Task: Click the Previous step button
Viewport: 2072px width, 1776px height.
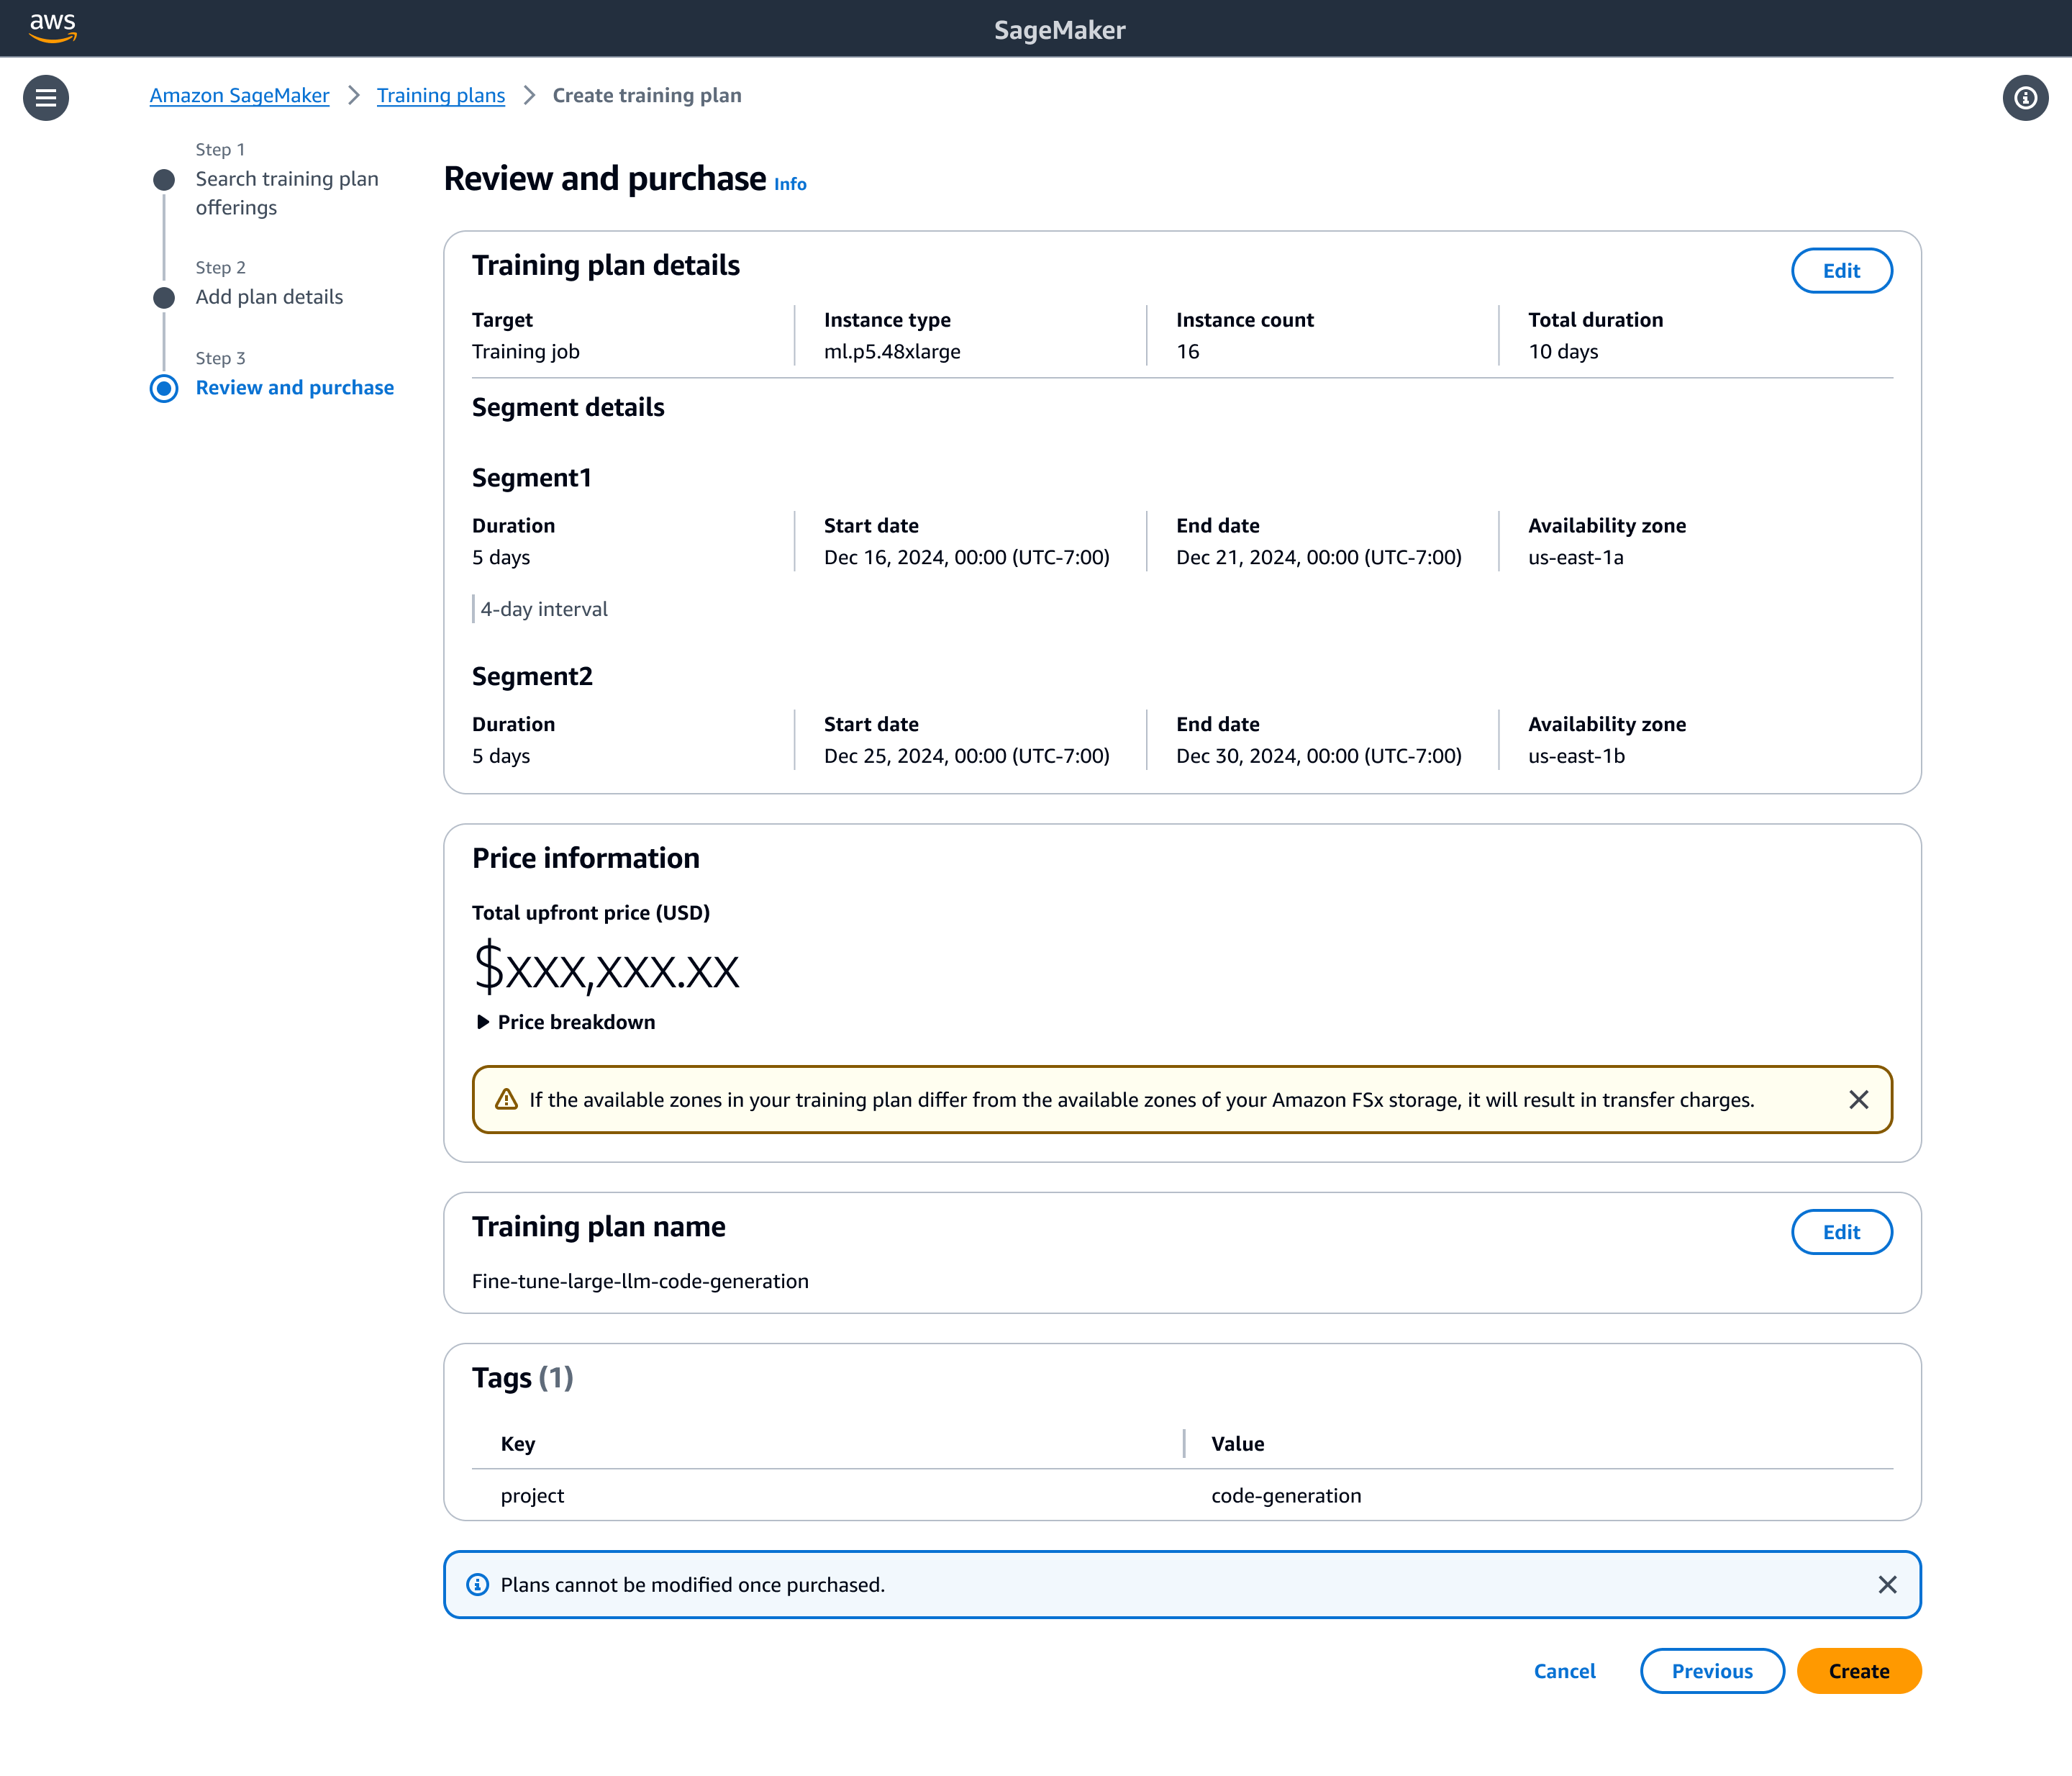Action: click(1711, 1670)
